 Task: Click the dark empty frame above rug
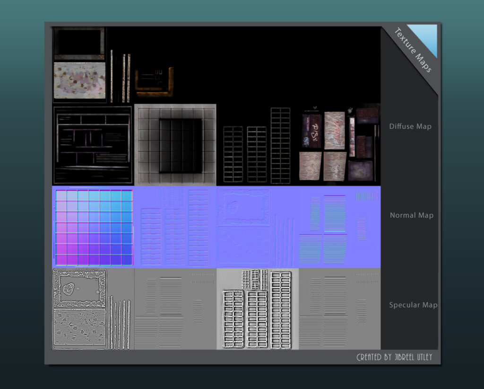click(79, 44)
